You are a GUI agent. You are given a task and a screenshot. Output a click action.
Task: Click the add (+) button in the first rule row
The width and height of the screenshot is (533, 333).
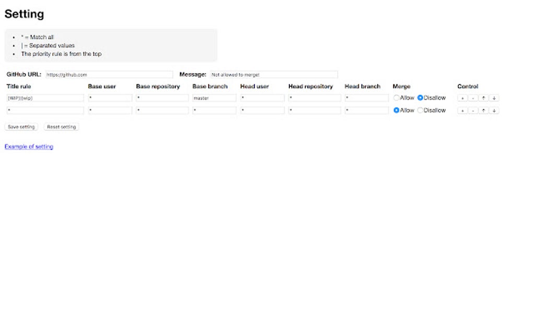pyautogui.click(x=462, y=98)
